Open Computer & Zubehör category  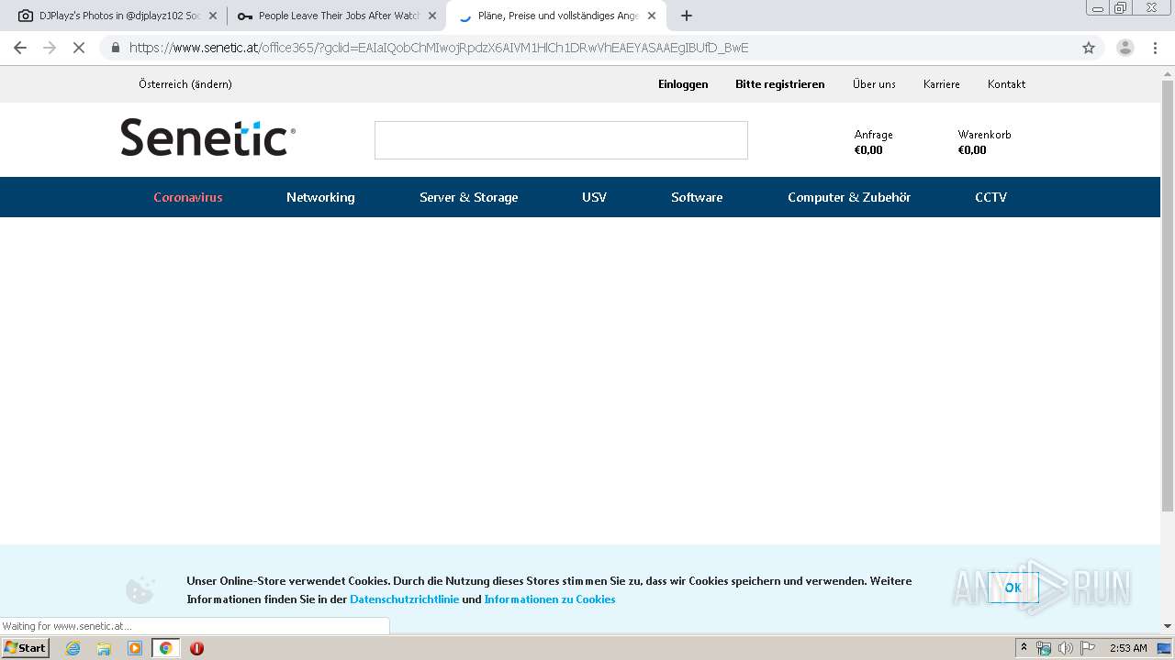[849, 197]
